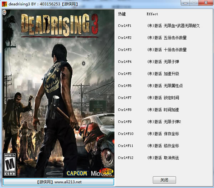Close the window using title bar X
This screenshot has width=214, height=188.
205,3
